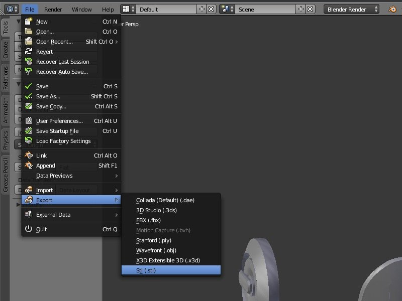The height and width of the screenshot is (301, 402).
Task: Click the Default layout name field
Action: point(166,9)
